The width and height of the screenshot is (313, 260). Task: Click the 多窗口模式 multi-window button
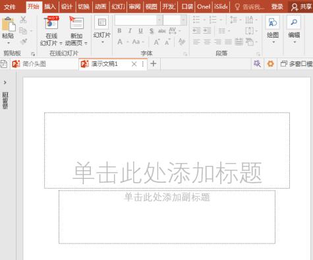[x=296, y=64]
